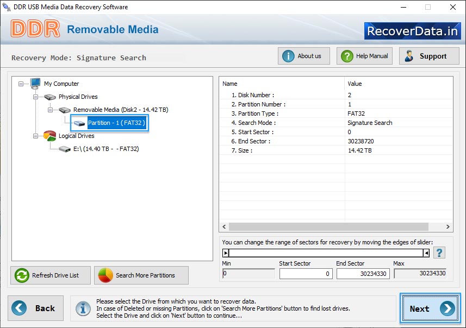Image resolution: width=466 pixels, height=328 pixels.
Task: Click the details table horizontal scrollbar
Action: (328, 227)
